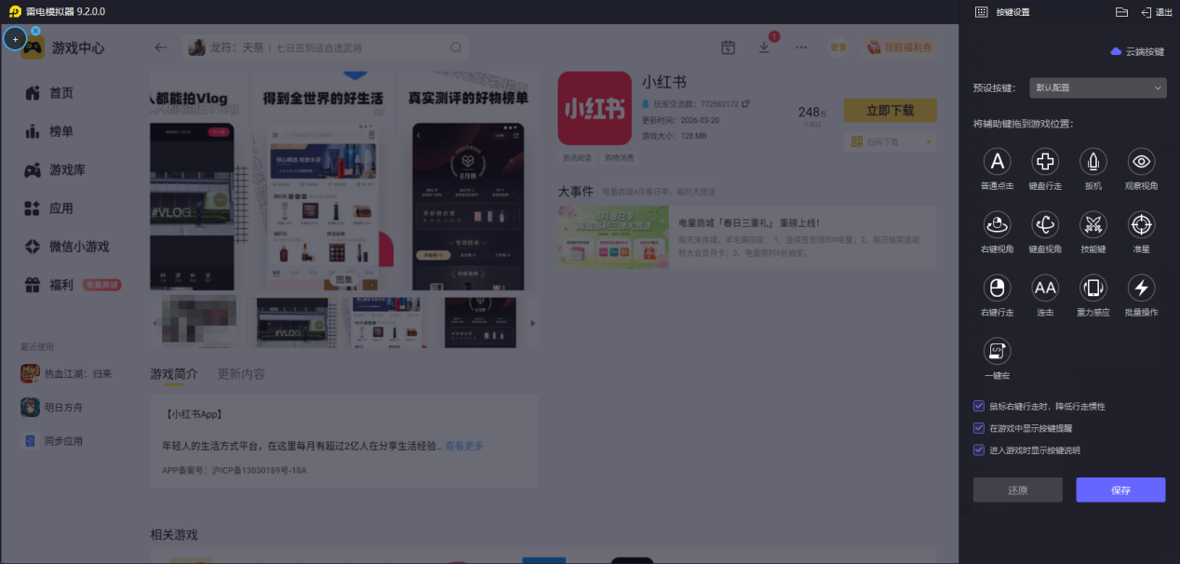
Task: Open 榜单 in sidebar
Action: point(60,131)
